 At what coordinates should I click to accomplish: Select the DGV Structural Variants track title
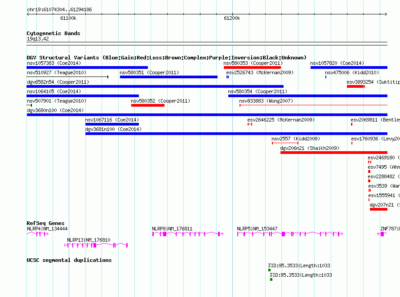[x=166, y=58]
